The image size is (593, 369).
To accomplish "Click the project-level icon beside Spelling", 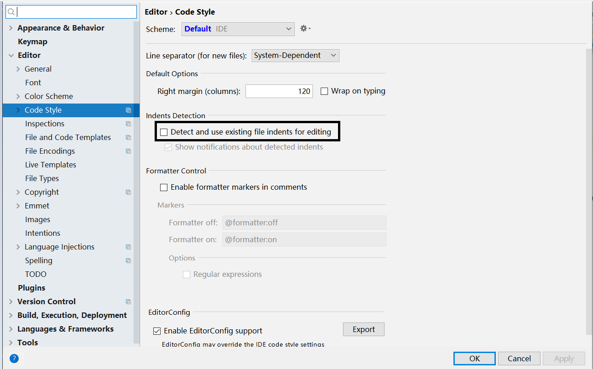I will 128,260.
